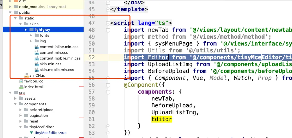Collapse the lightgray folder
This screenshot has height=138, width=292.
click(26, 29)
